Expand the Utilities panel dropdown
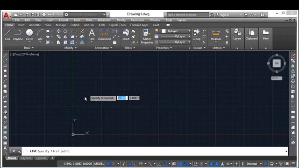 pos(219,48)
